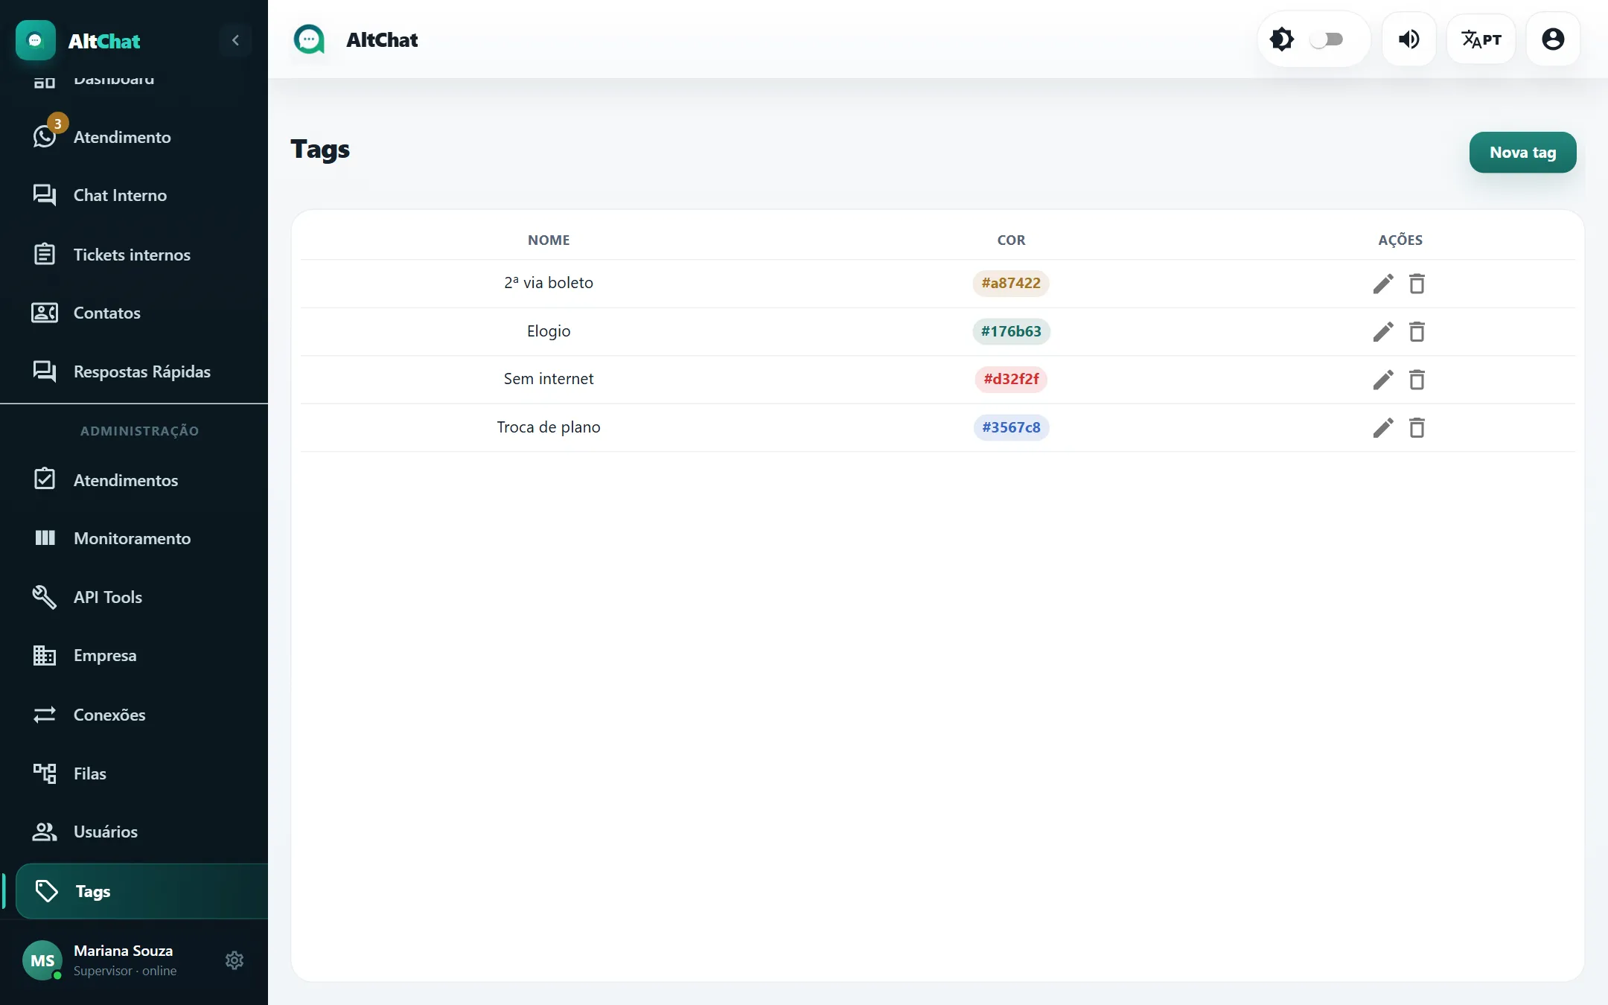Open Atendimento in the sidebar
1608x1005 pixels.
134,137
